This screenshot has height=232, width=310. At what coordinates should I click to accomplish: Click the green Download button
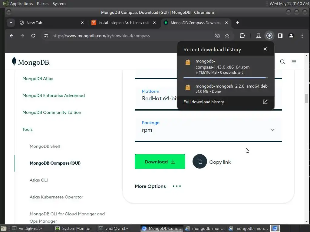pos(160,162)
